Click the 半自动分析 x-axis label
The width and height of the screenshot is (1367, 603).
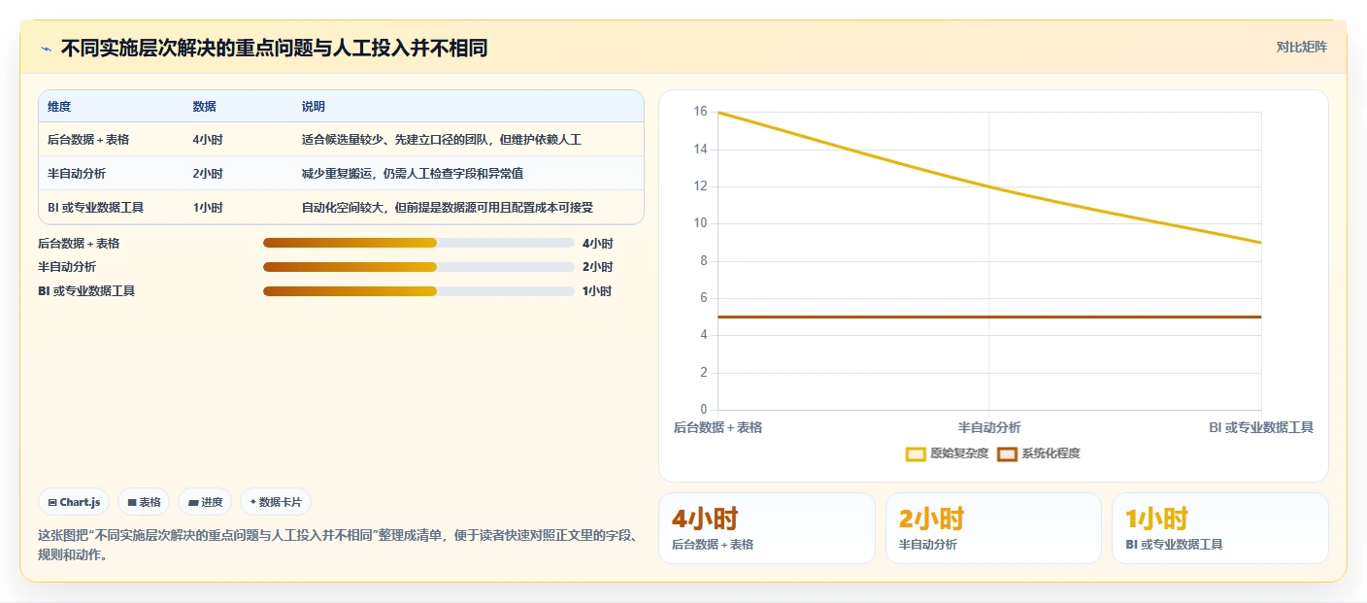click(989, 427)
